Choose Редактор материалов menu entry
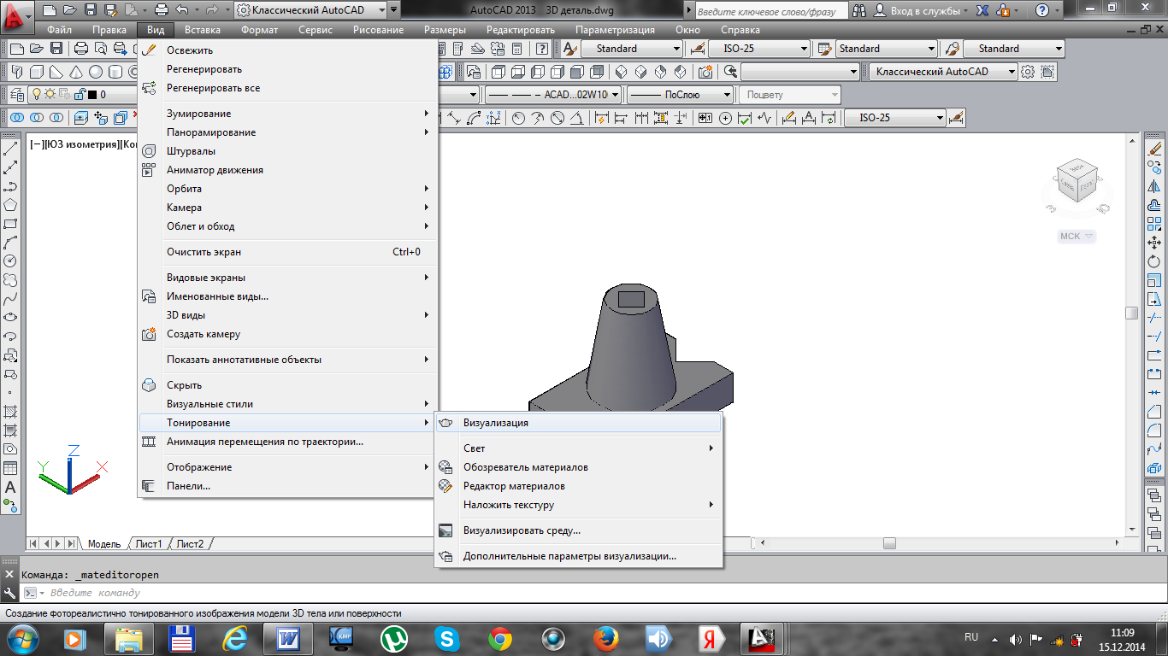 [x=579, y=486]
